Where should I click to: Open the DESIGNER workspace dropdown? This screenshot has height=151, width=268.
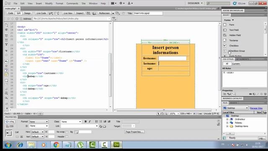click(195, 3)
